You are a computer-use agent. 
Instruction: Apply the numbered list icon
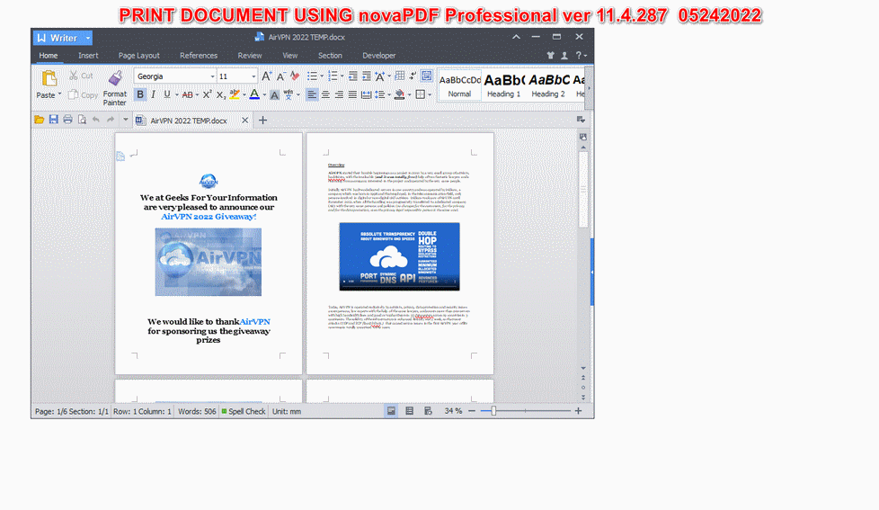333,76
